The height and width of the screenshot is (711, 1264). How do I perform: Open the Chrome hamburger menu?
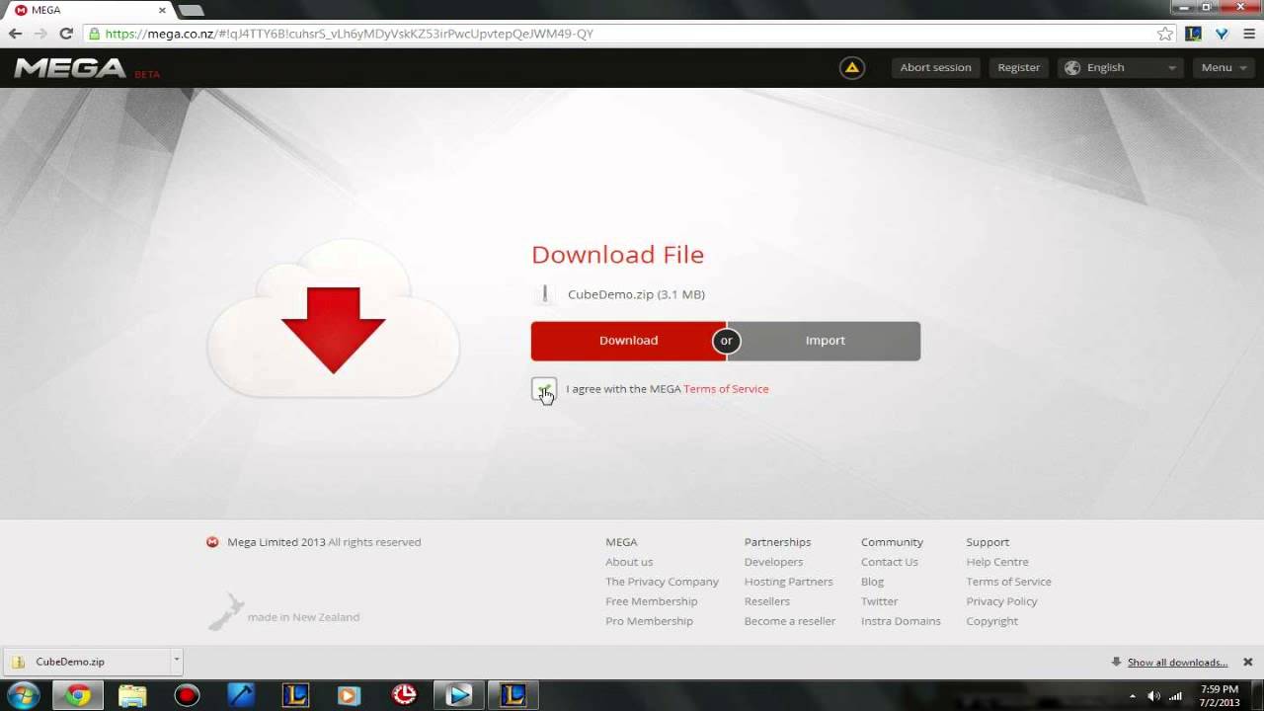click(1248, 34)
